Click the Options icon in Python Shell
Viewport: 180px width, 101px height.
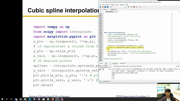point(176,66)
